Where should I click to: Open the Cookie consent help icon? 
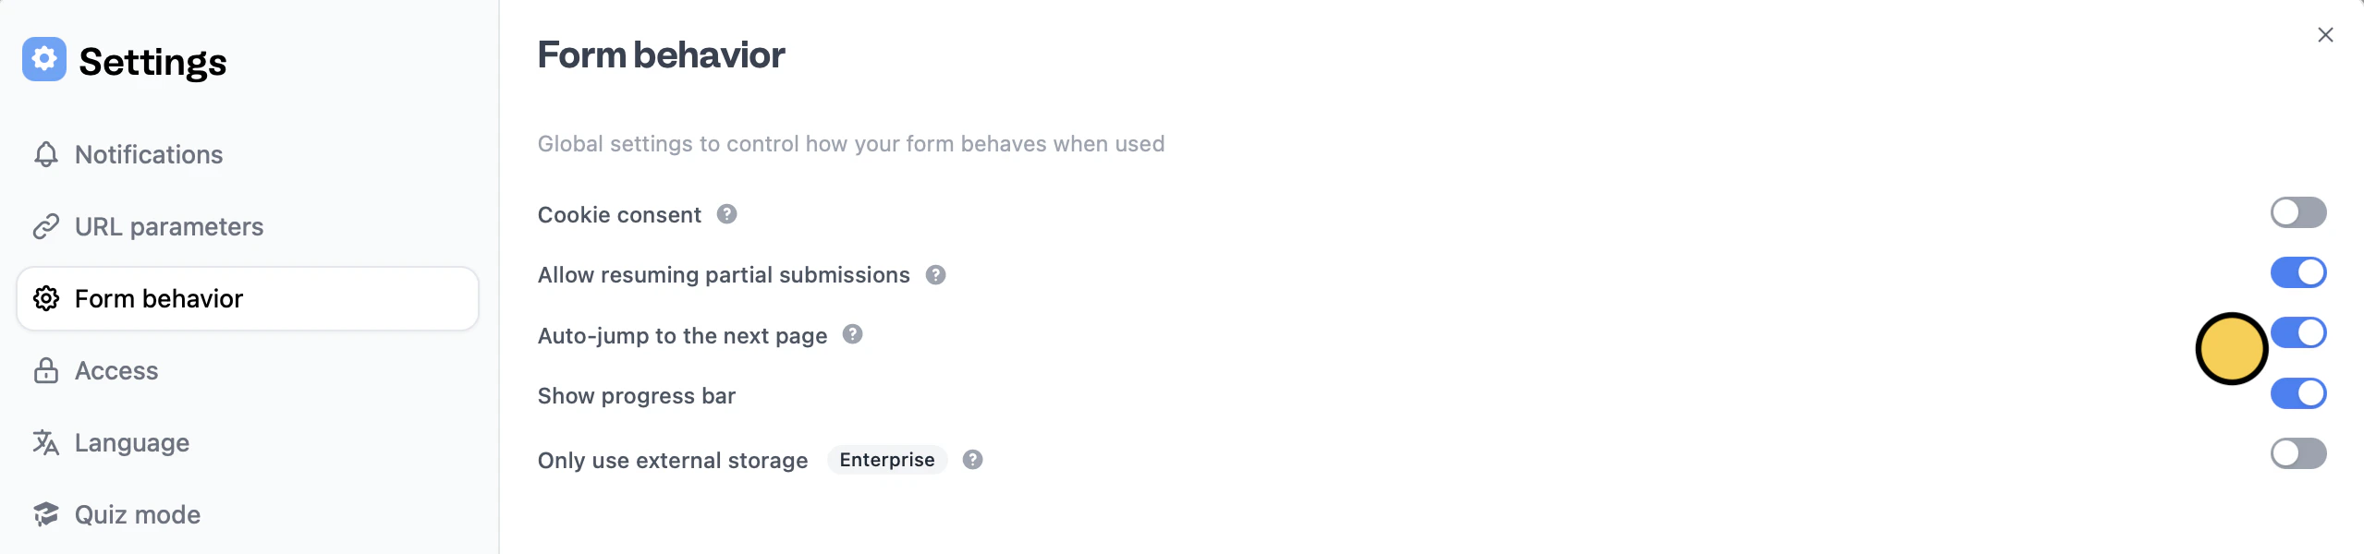(x=727, y=214)
